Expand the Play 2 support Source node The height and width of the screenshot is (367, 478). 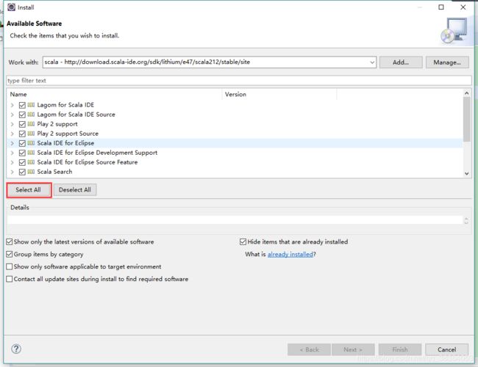(13, 134)
